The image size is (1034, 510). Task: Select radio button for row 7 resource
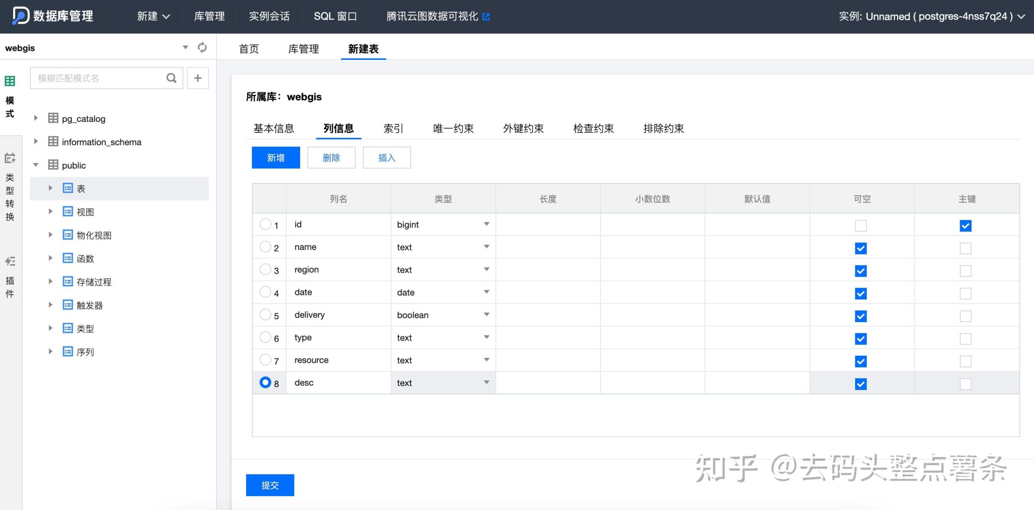coord(265,360)
